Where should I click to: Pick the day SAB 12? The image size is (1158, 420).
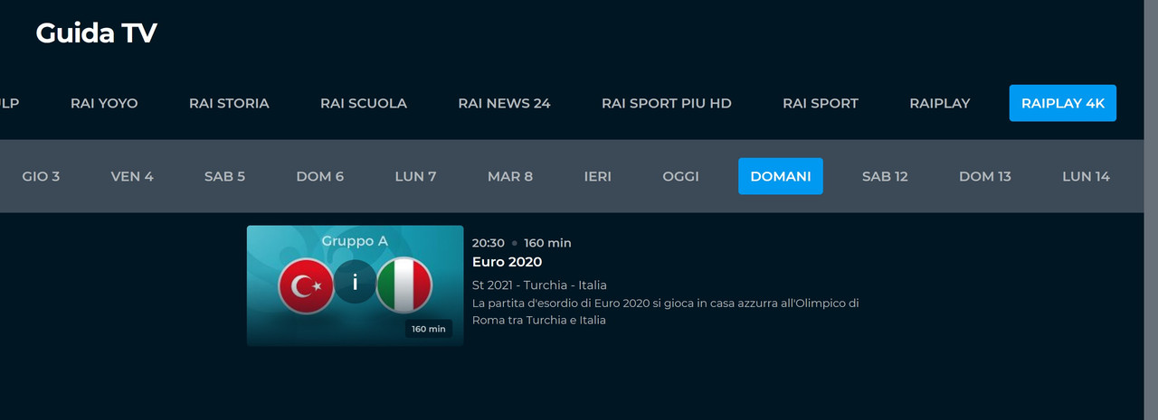(x=885, y=176)
